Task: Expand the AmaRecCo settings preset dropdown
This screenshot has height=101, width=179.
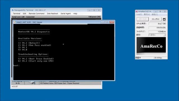Action: pos(164,35)
